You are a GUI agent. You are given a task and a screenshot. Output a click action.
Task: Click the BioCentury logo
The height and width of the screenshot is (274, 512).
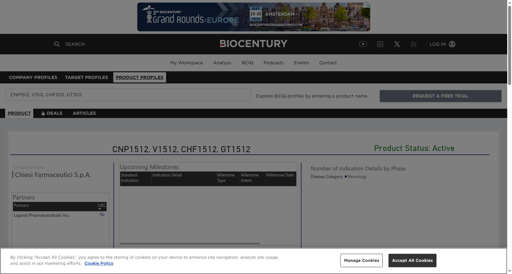click(x=253, y=44)
